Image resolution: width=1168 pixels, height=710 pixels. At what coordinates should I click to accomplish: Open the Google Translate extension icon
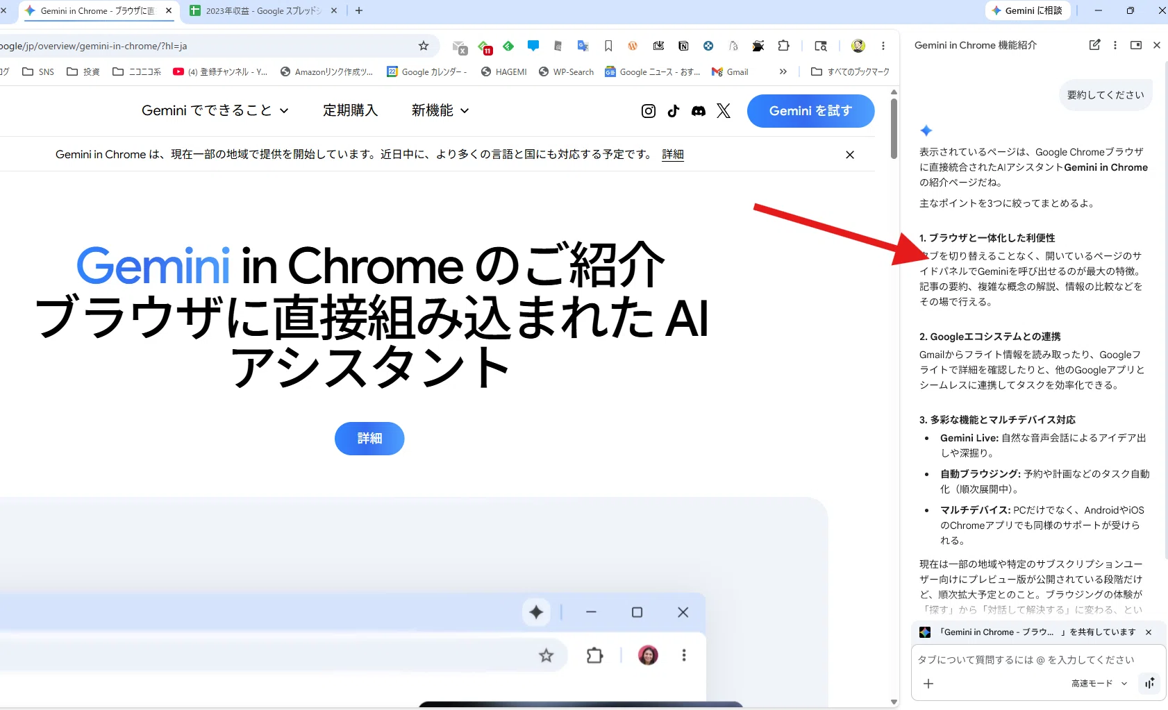583,46
